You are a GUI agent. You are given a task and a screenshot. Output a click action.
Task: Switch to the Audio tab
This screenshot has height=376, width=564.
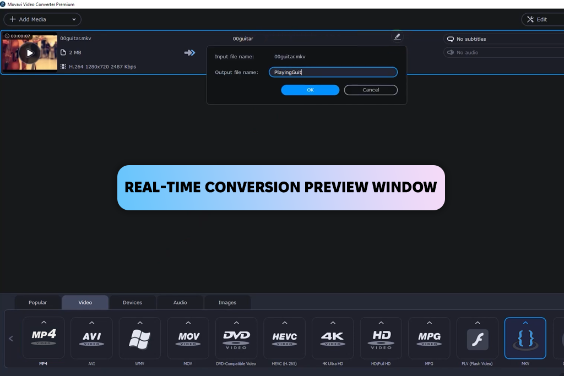tap(180, 302)
